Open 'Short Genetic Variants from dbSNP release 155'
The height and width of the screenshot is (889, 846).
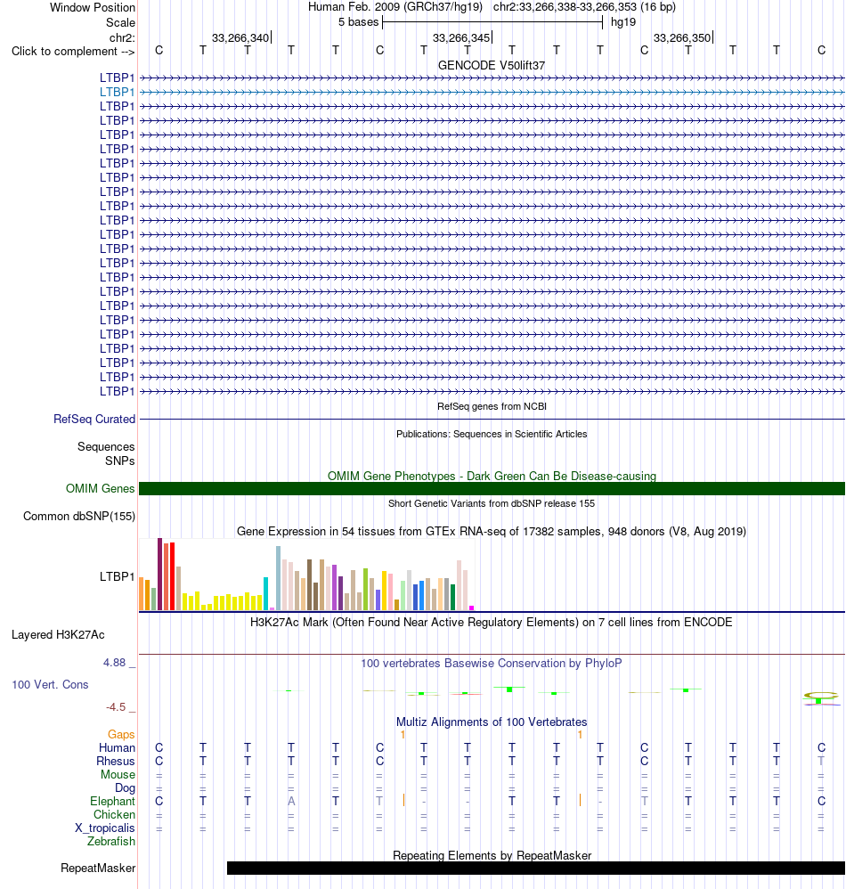pyautogui.click(x=492, y=503)
